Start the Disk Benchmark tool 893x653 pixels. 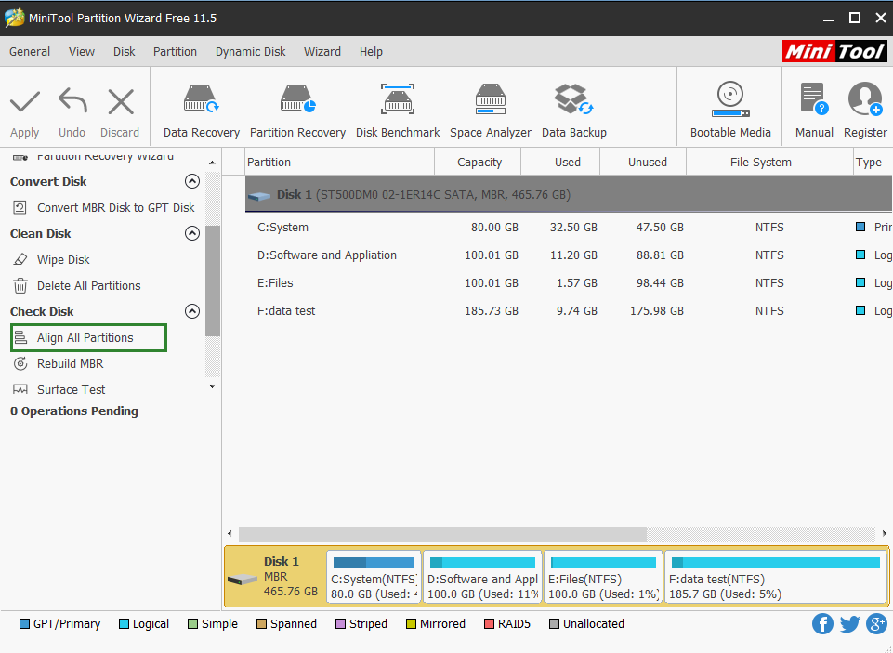398,110
